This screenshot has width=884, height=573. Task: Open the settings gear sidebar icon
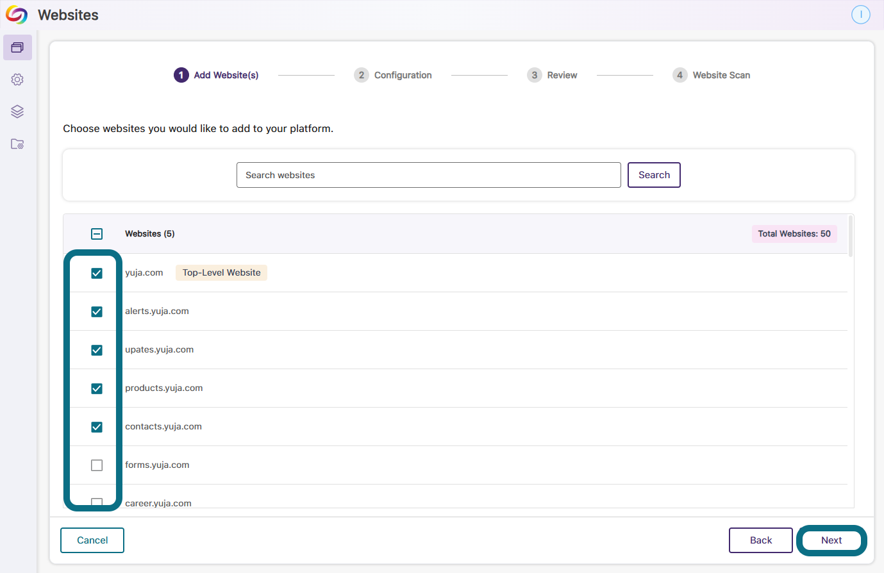pos(17,79)
